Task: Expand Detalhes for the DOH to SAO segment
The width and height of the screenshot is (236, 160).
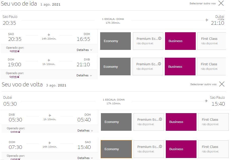Action: click(85, 158)
